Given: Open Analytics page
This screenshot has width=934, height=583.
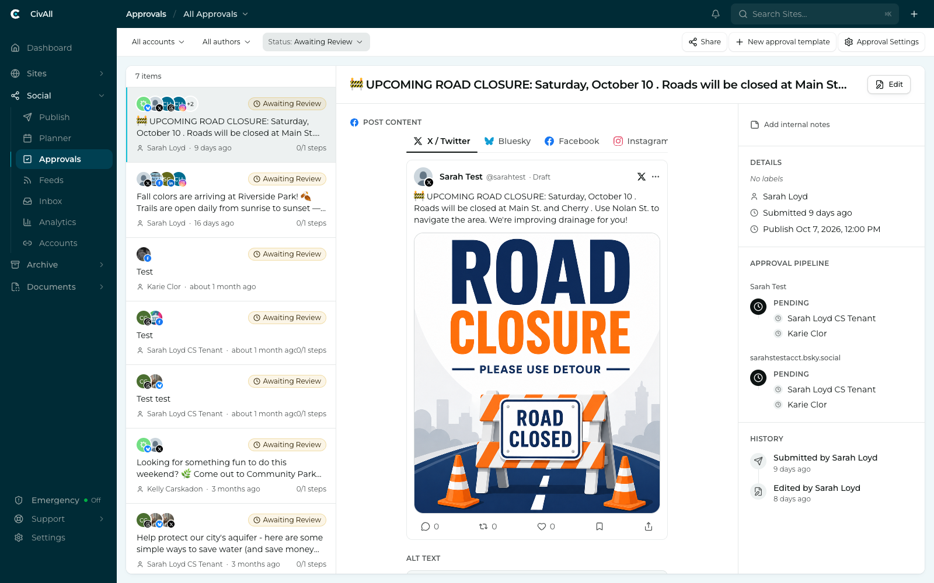Looking at the screenshot, I should 64,222.
